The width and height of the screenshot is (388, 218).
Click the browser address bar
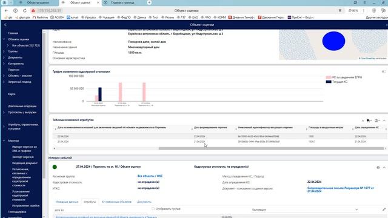click(x=186, y=11)
